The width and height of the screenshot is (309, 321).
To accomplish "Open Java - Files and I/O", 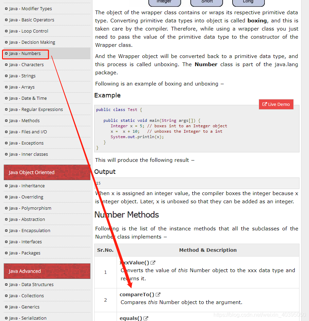I will [28, 132].
